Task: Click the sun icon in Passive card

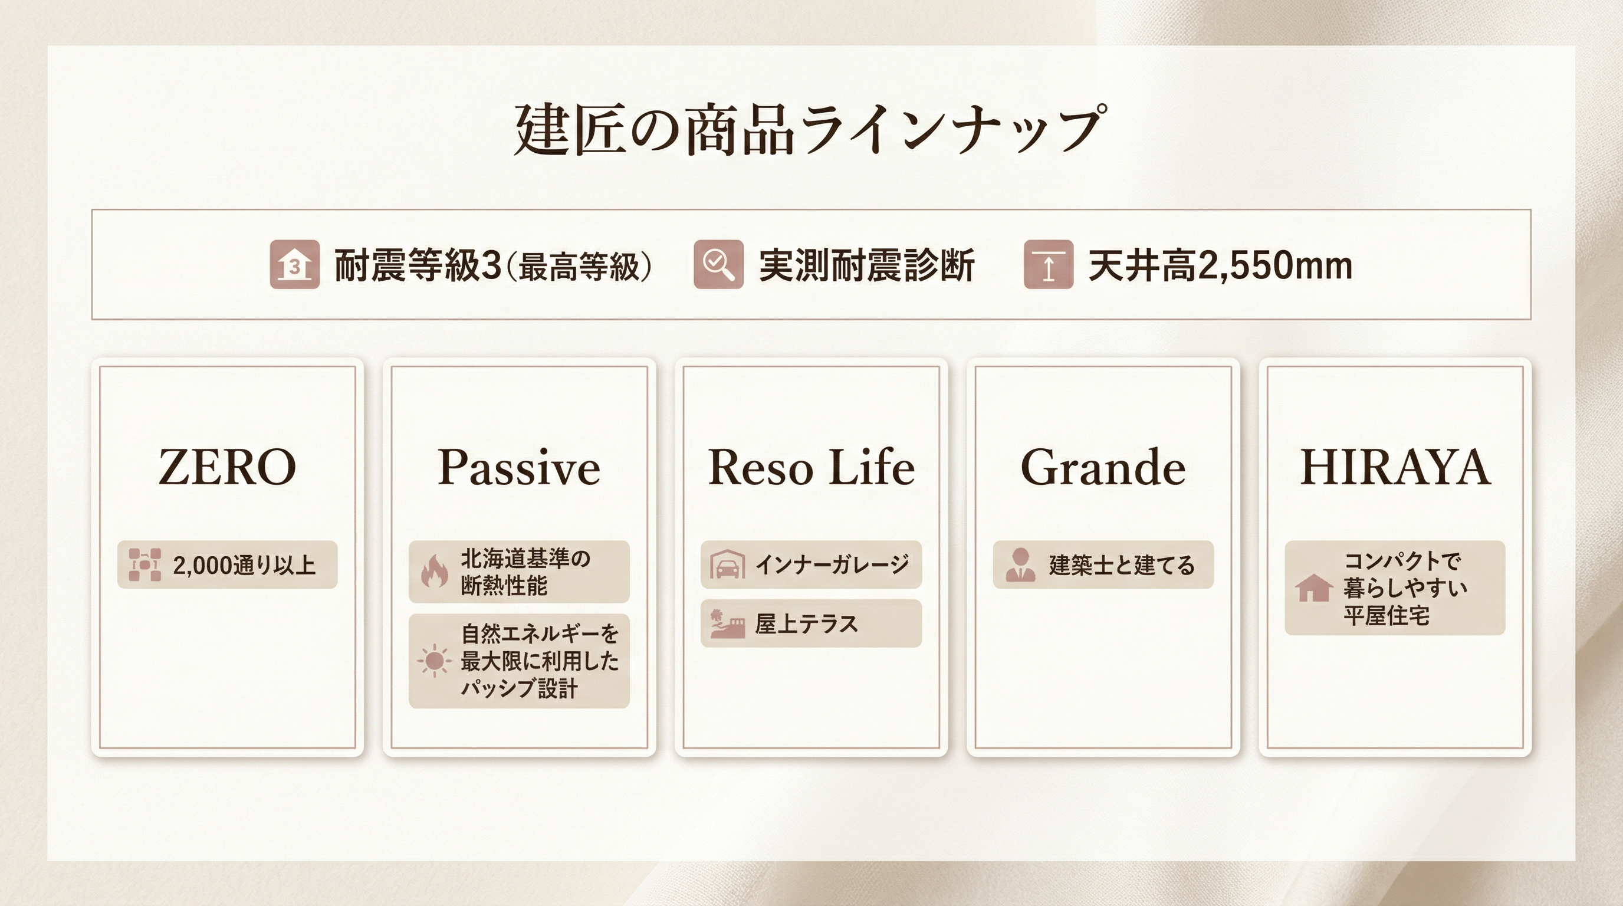Action: pos(434,660)
